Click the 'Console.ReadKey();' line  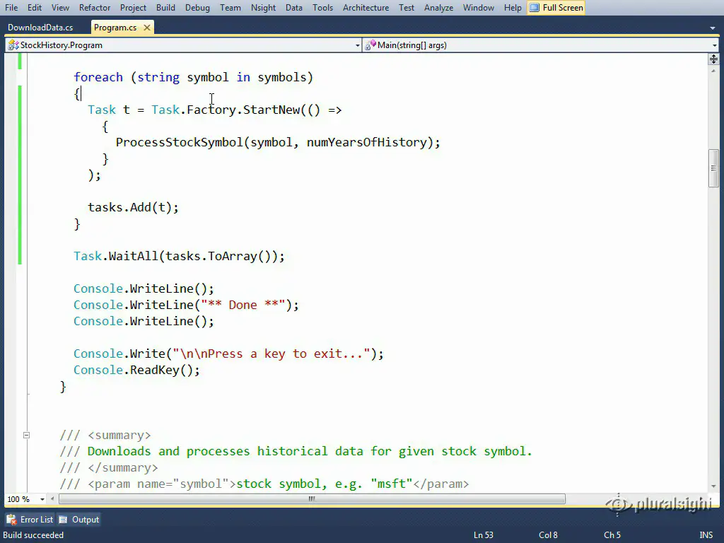[x=136, y=370]
